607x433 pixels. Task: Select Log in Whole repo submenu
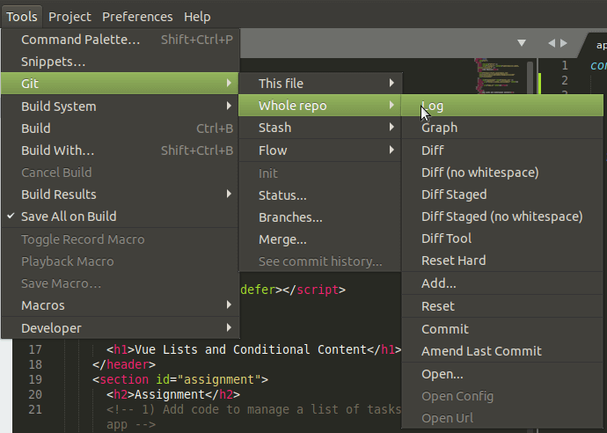tap(502, 106)
